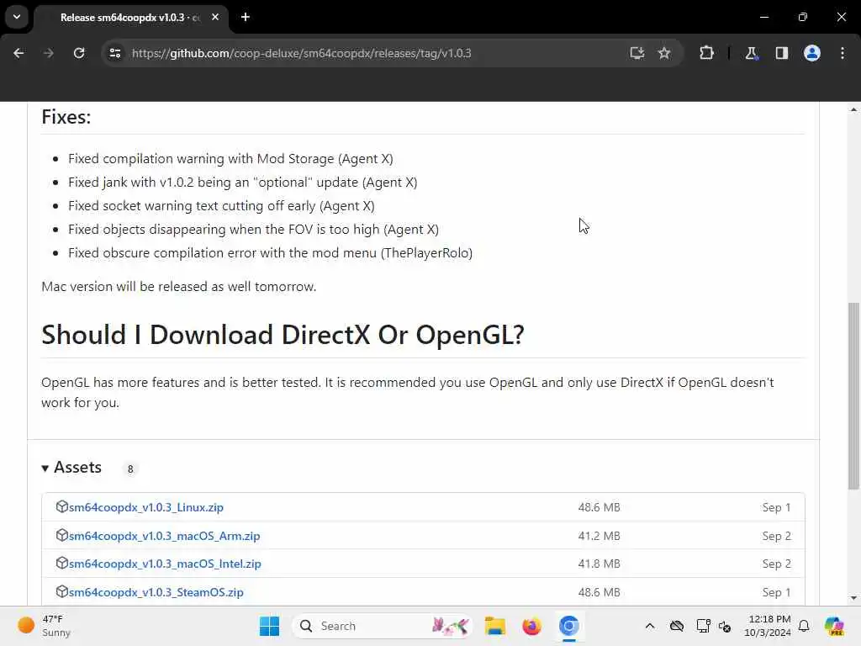Collapse the Assets section

(x=72, y=468)
